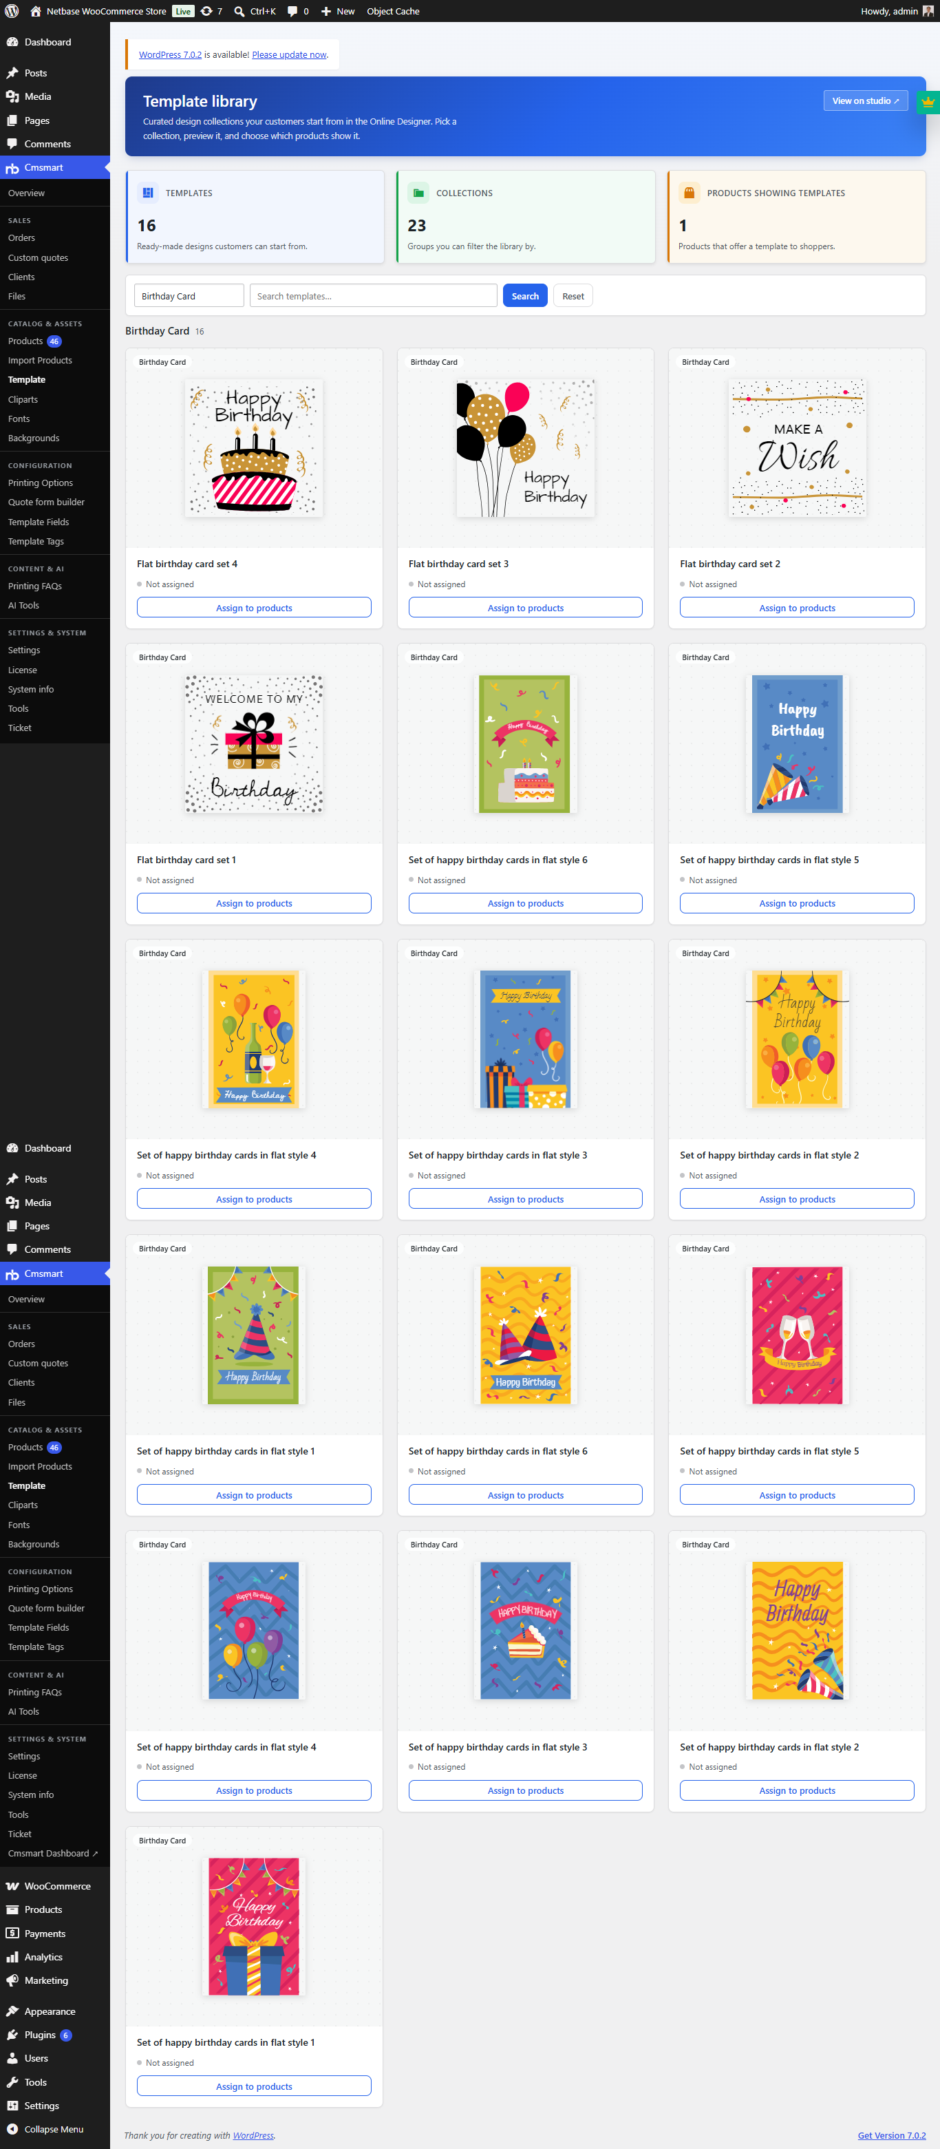Open the Make a Wish card thumbnail

click(797, 448)
